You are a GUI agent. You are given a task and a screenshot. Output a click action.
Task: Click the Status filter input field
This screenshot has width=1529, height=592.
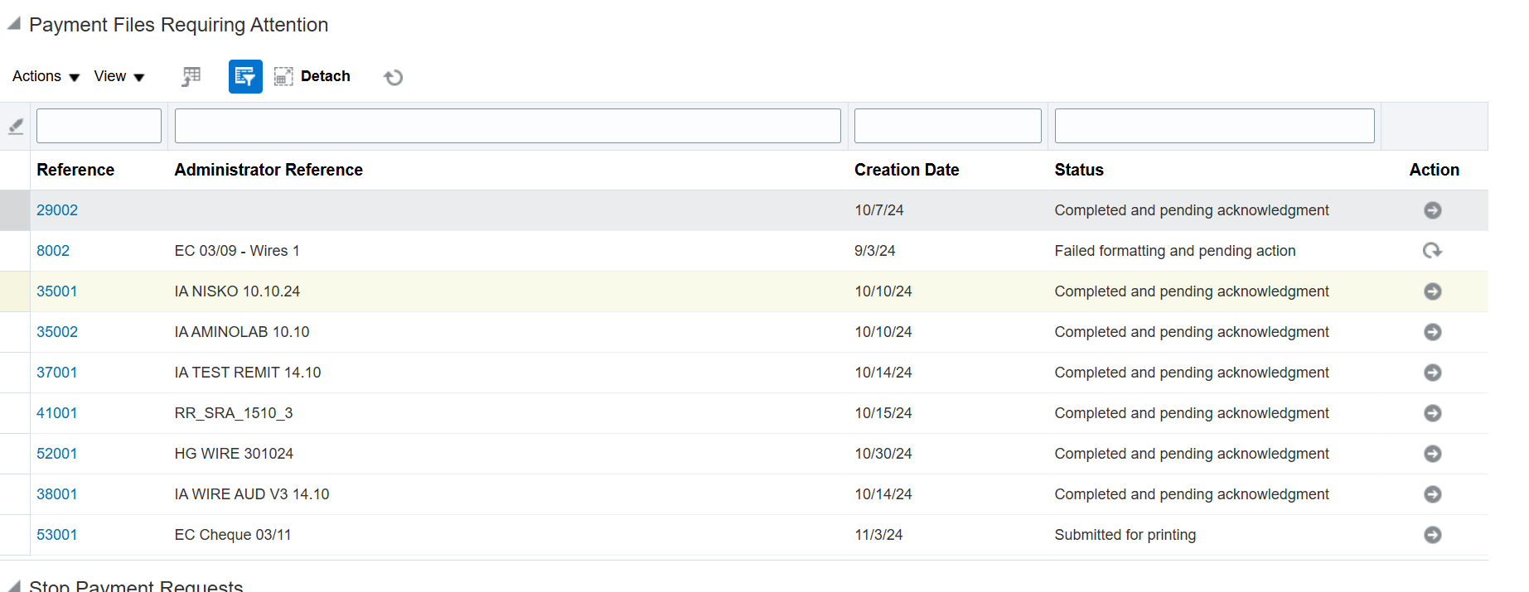pos(1214,126)
